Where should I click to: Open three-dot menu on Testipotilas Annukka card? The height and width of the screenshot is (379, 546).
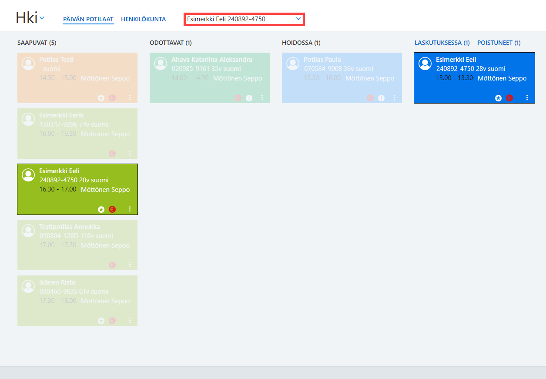coord(130,265)
